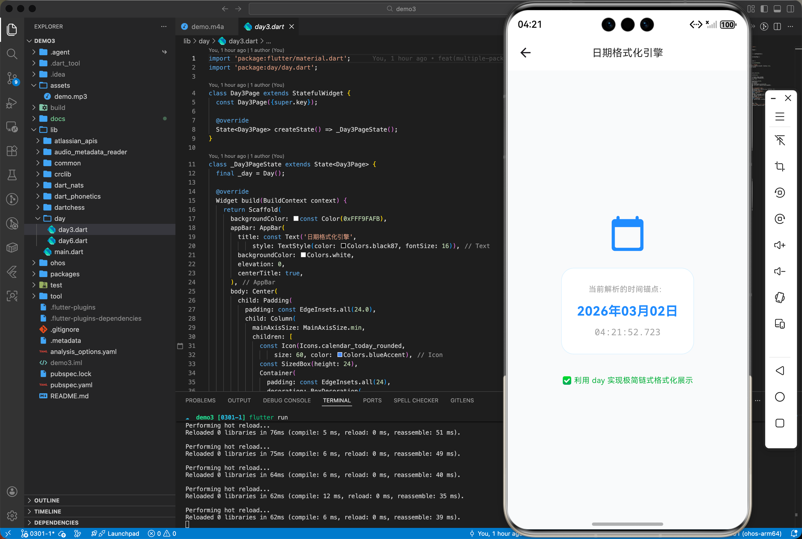Screen dimensions: 802x539
Task: Click the 0301-1* branch in status bar
Action: 42,533
